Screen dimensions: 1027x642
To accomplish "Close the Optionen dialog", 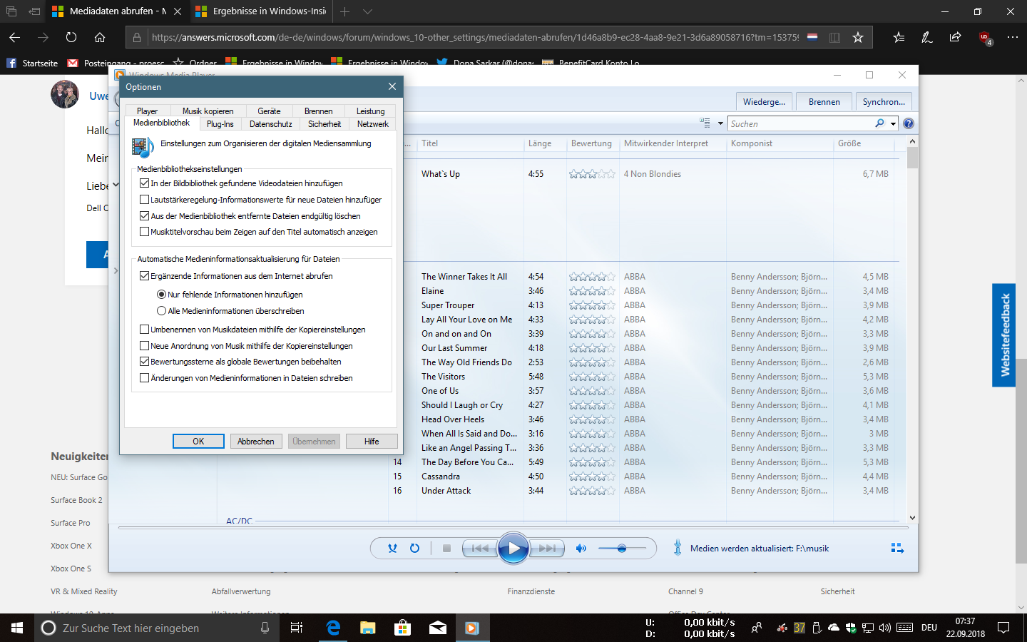I will 392,86.
